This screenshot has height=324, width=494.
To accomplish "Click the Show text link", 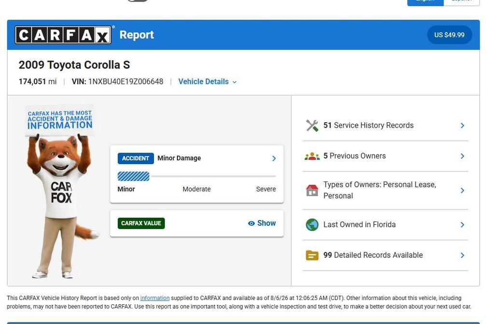I will (x=266, y=223).
